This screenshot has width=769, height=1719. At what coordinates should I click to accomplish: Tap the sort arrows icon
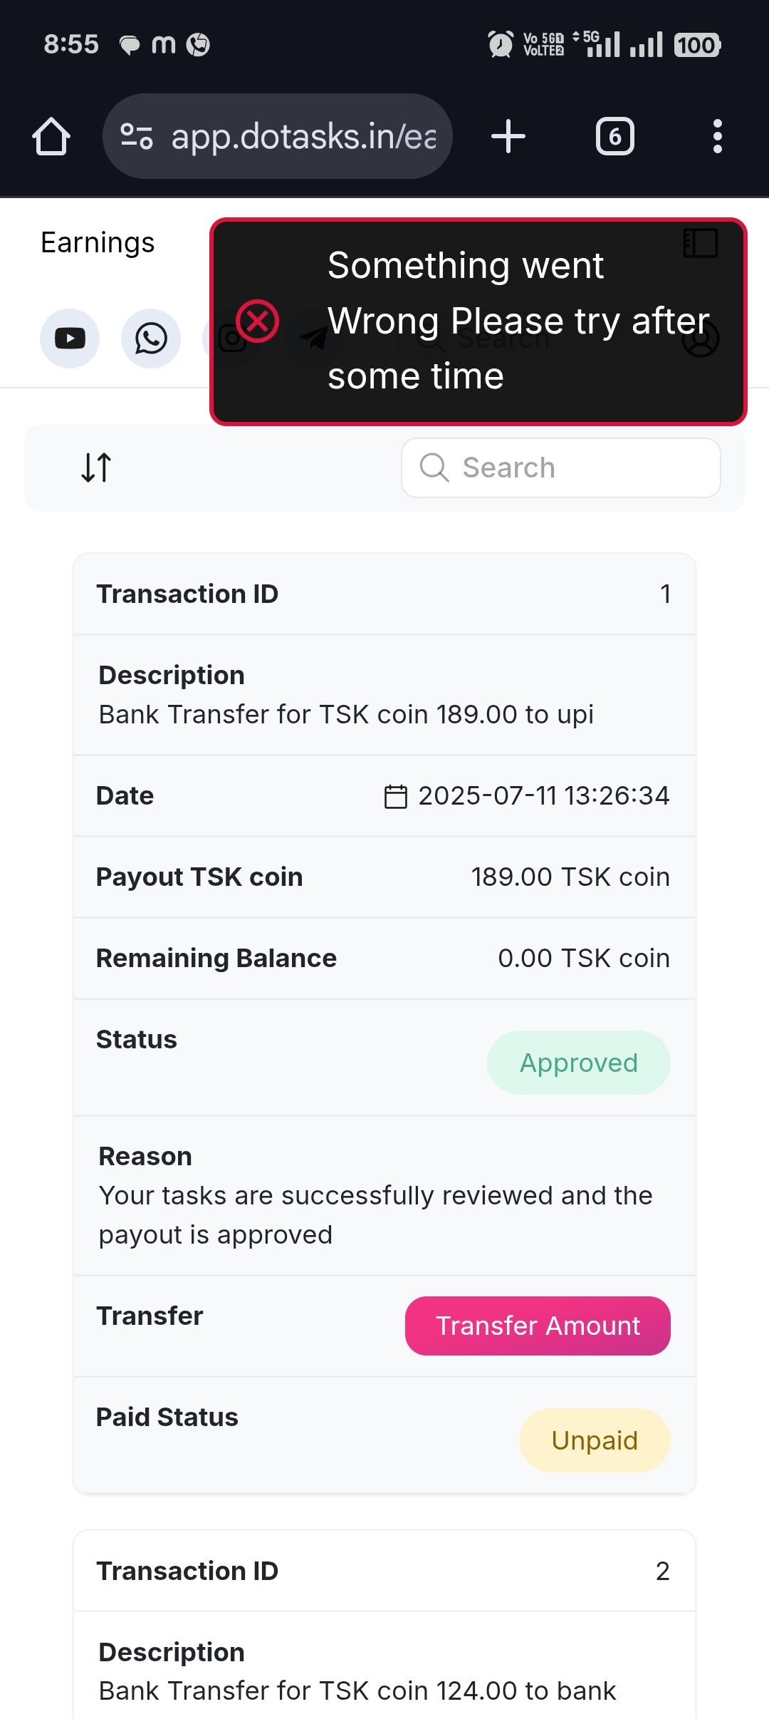click(96, 468)
